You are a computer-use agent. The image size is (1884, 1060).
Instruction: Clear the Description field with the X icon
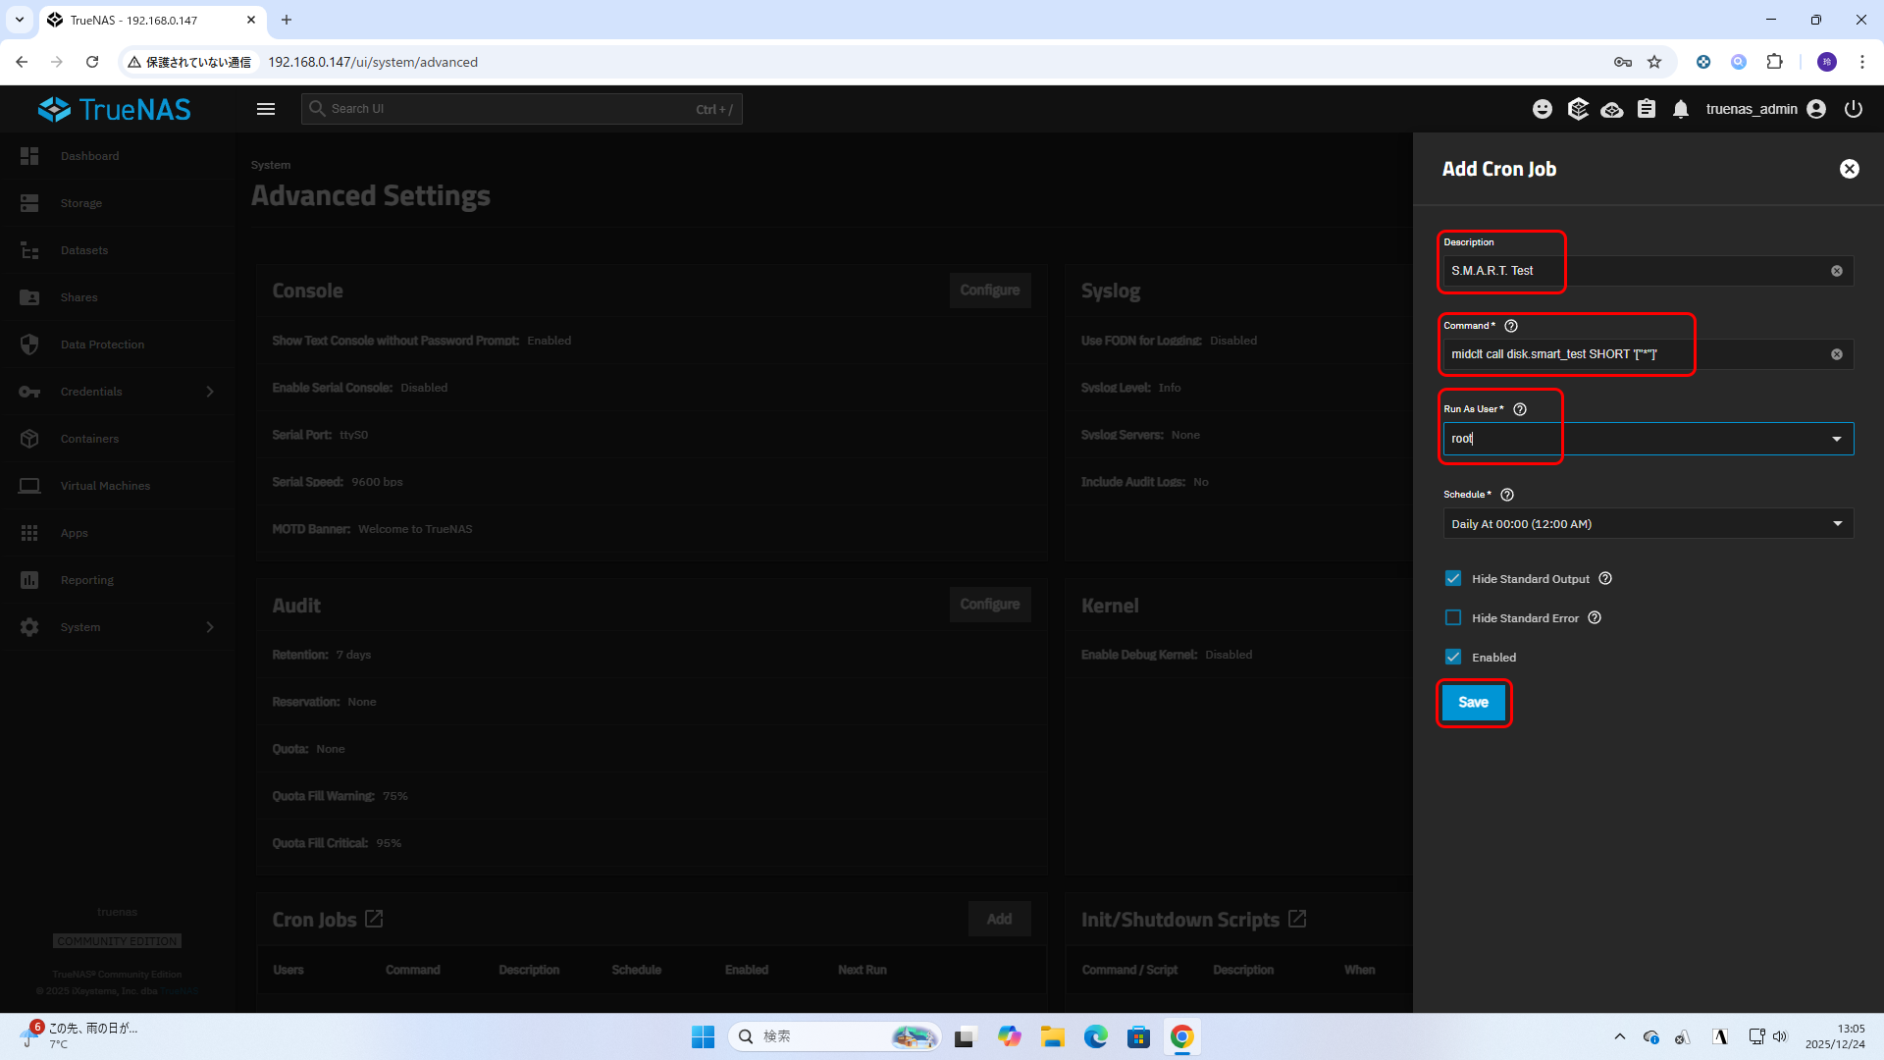(1837, 271)
